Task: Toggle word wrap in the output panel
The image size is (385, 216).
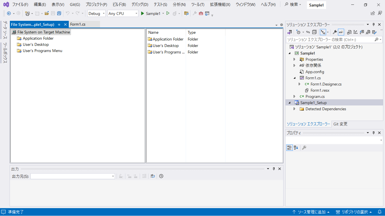Action: pyautogui.click(x=153, y=176)
